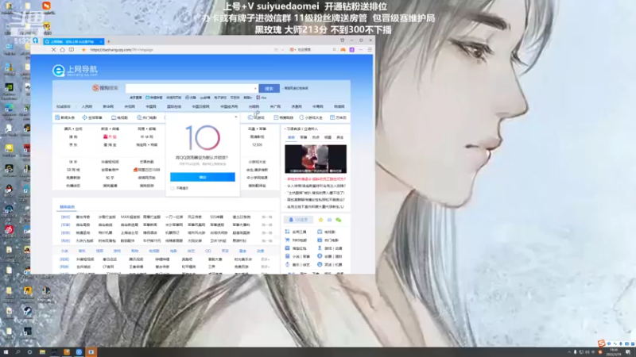Click the QQ登录 login button

pyautogui.click(x=299, y=220)
